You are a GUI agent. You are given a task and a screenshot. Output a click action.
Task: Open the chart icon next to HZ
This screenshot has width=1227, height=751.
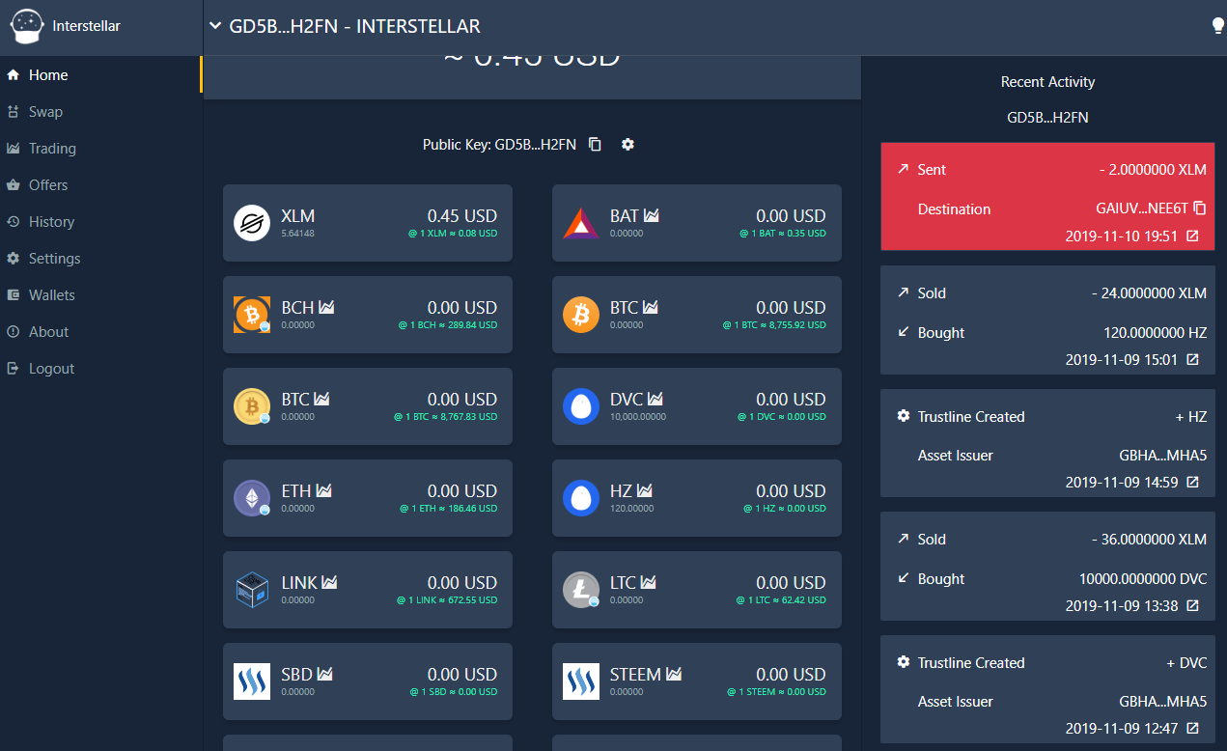[x=644, y=491]
